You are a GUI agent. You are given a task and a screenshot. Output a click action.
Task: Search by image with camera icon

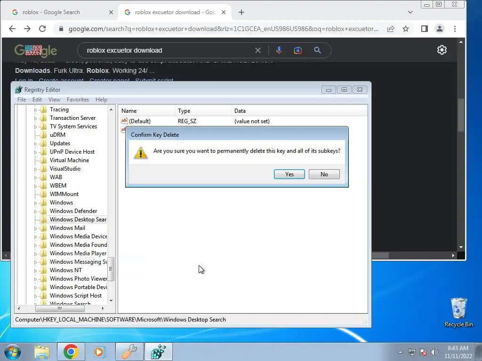point(297,50)
